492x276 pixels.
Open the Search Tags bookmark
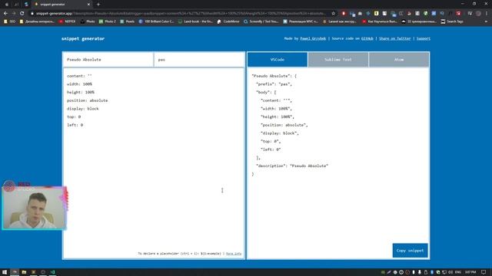tap(452, 21)
